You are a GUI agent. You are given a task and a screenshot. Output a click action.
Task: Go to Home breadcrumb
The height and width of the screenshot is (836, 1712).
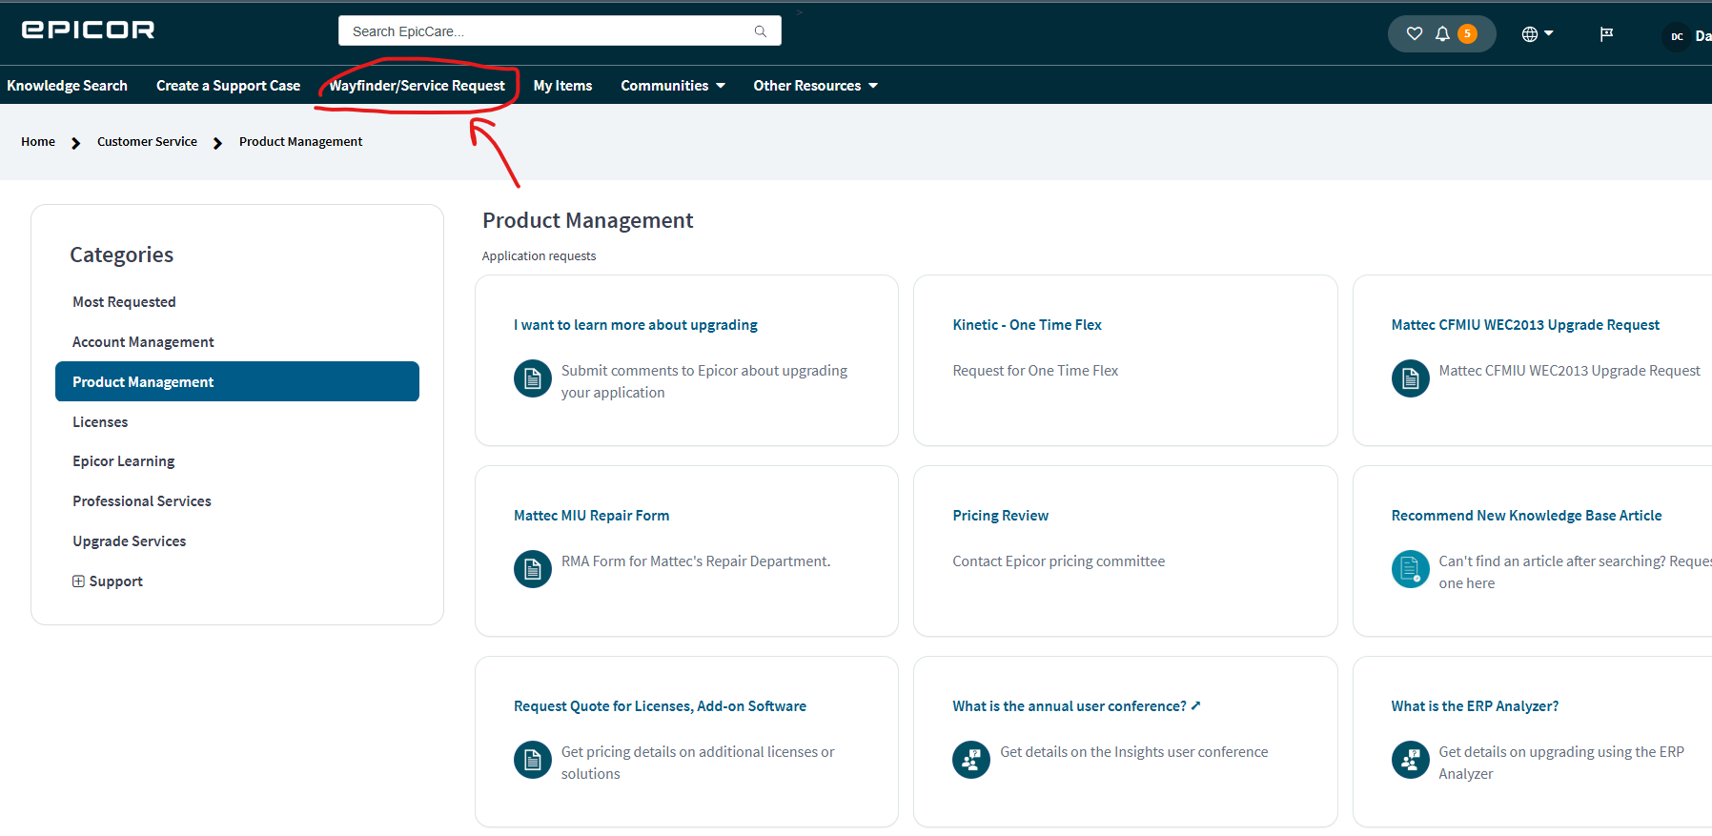click(x=38, y=141)
